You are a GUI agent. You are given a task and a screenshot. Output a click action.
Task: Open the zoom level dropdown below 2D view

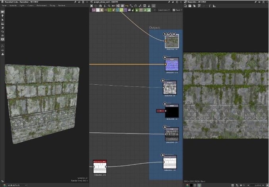pyautogui.click(x=255, y=185)
